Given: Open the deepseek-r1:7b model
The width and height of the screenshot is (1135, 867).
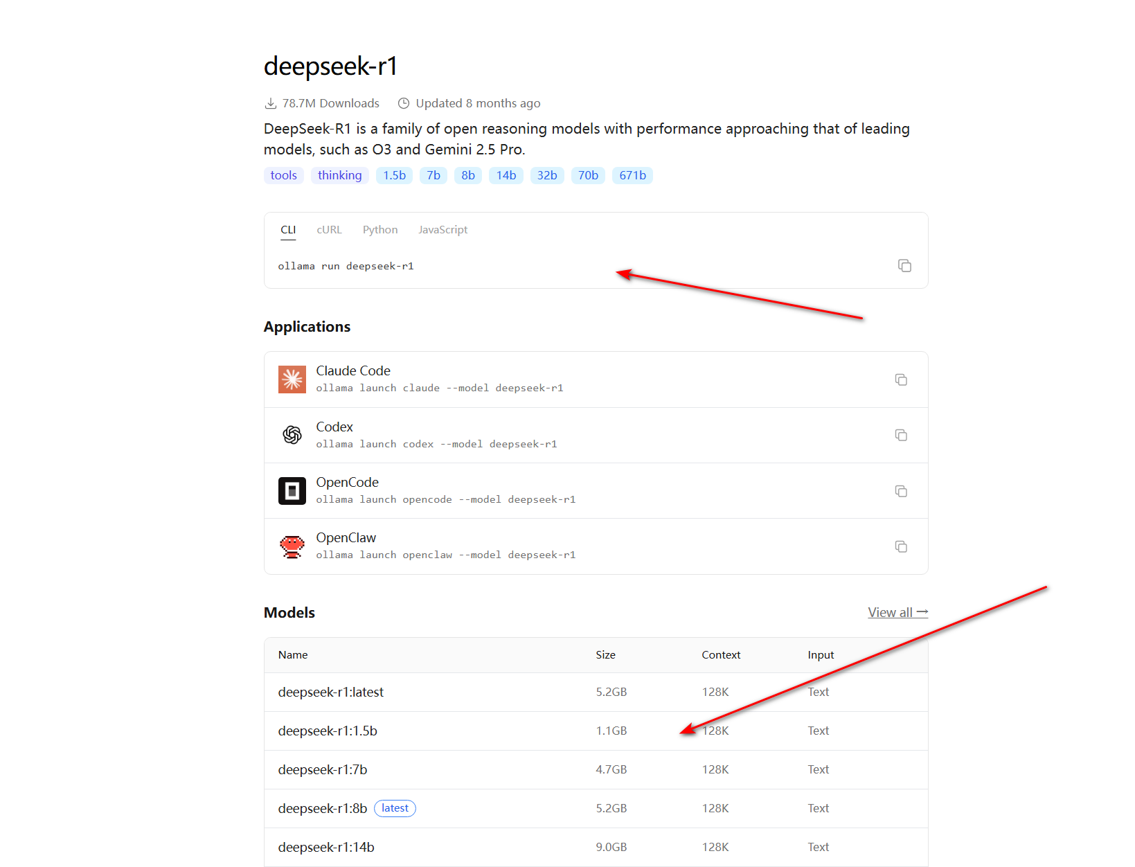Looking at the screenshot, I should click(x=323, y=769).
